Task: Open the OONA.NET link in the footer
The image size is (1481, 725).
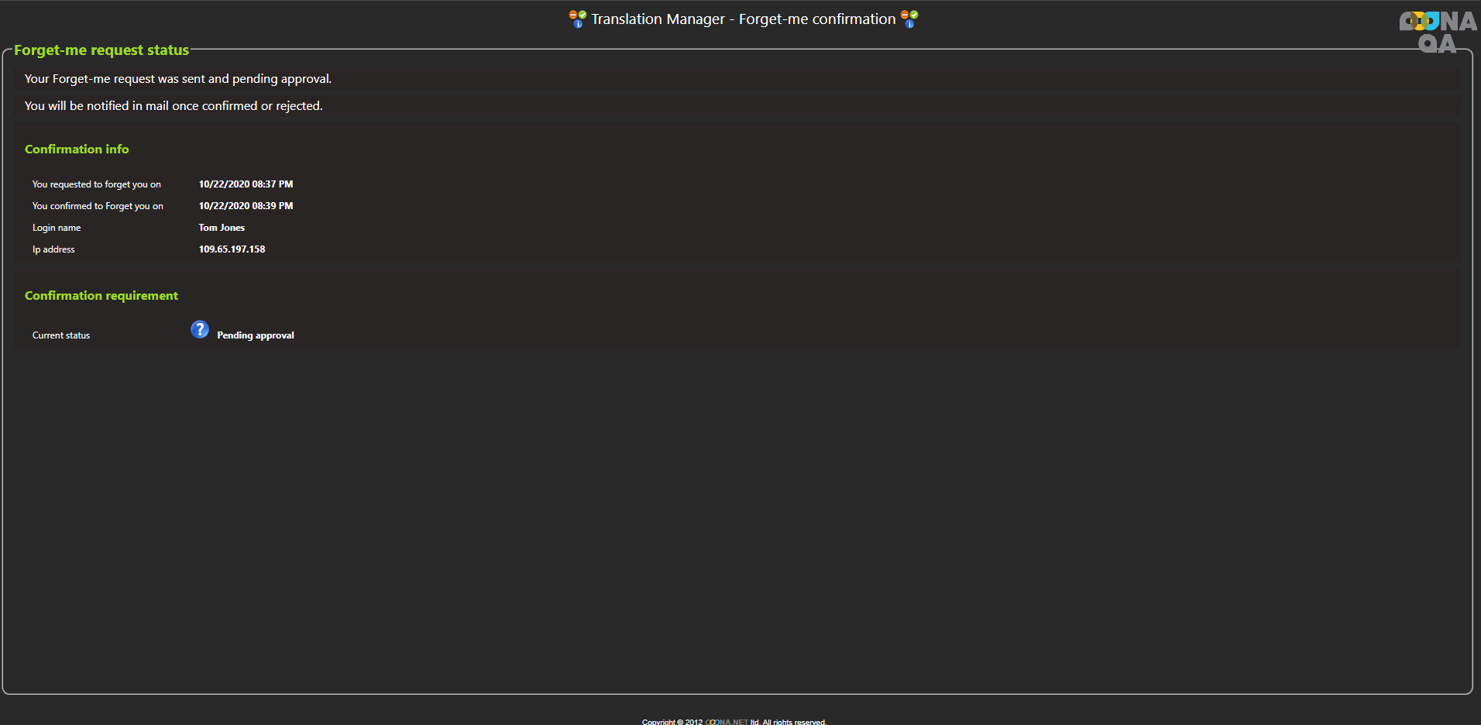Action: pyautogui.click(x=727, y=722)
